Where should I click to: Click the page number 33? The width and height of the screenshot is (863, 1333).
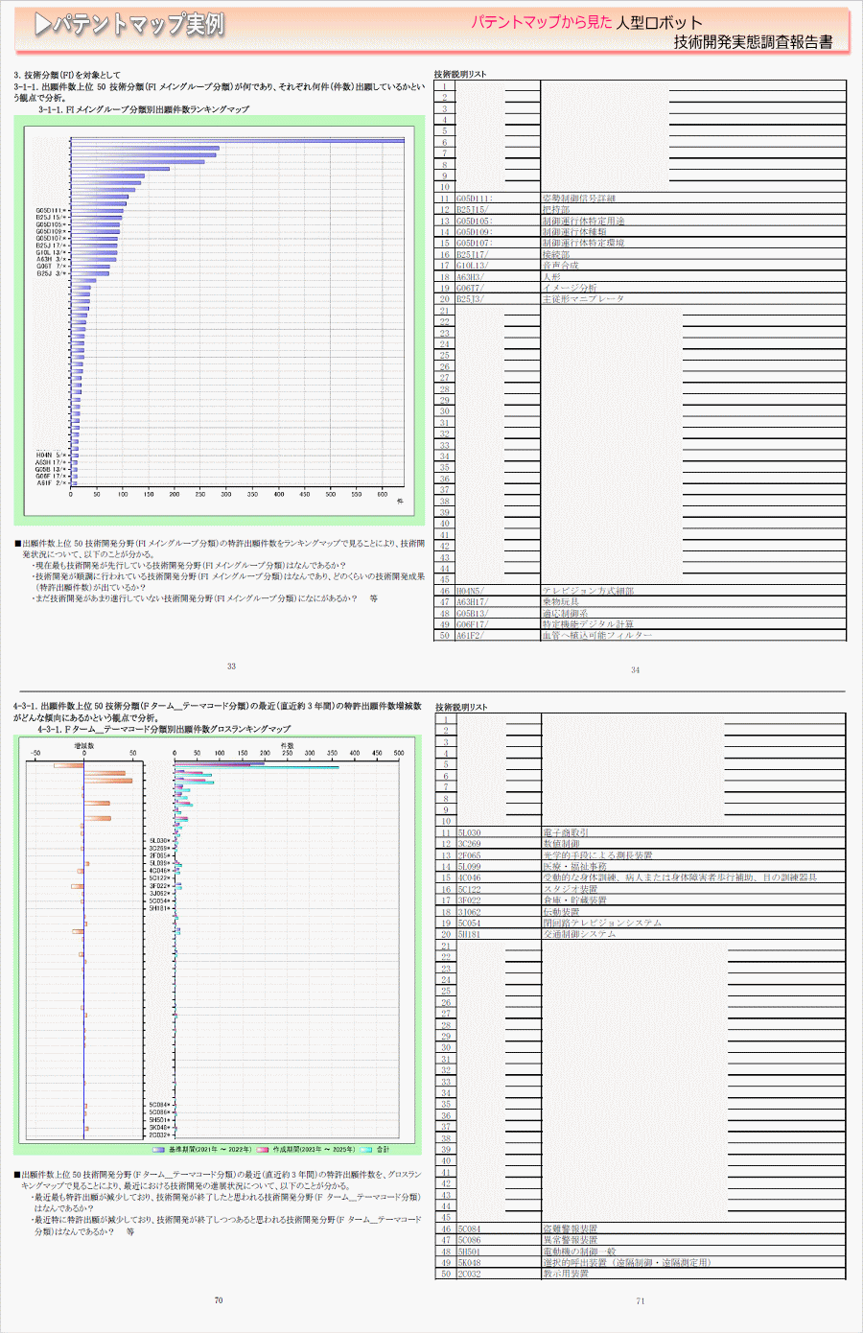pos(231,666)
